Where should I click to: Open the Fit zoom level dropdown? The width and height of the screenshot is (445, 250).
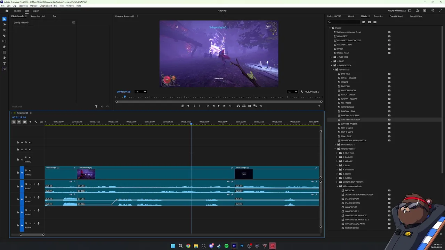[x=140, y=92]
